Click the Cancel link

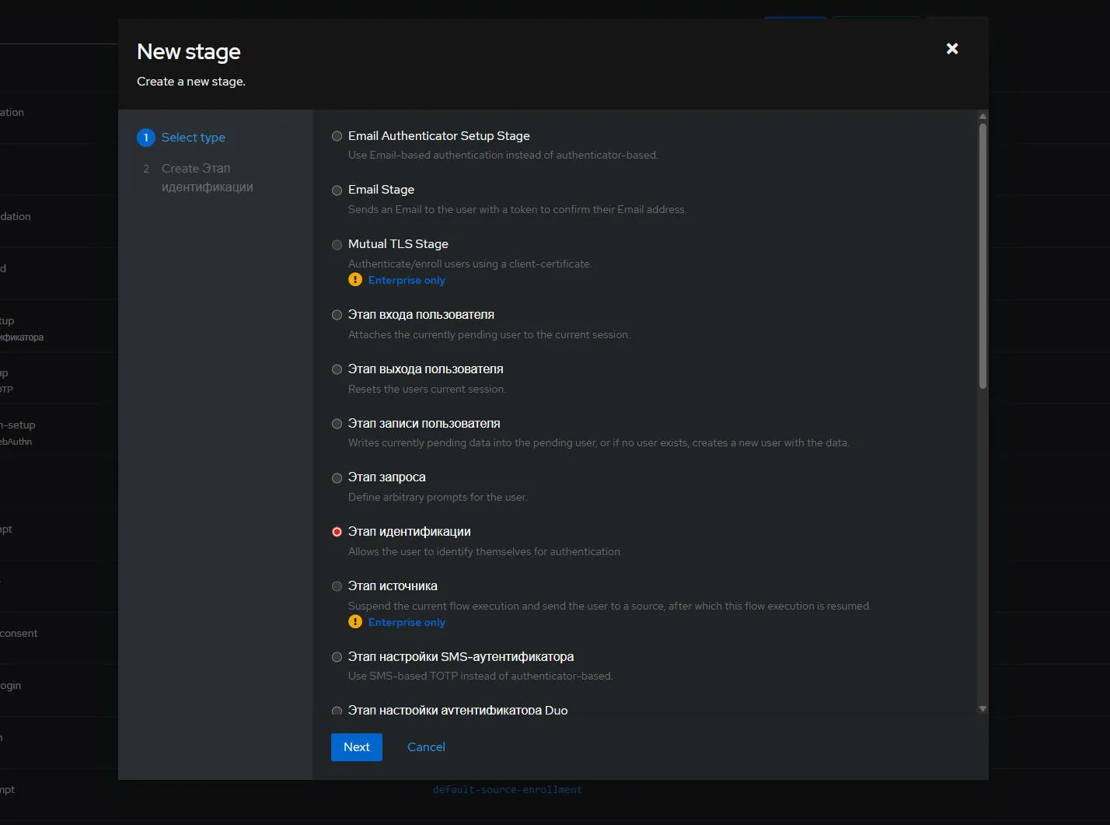[x=426, y=747]
